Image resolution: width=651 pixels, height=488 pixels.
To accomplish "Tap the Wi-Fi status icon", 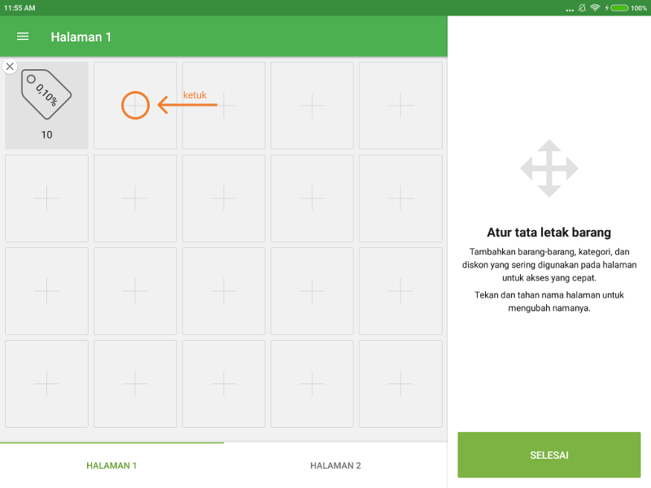I will (x=595, y=8).
